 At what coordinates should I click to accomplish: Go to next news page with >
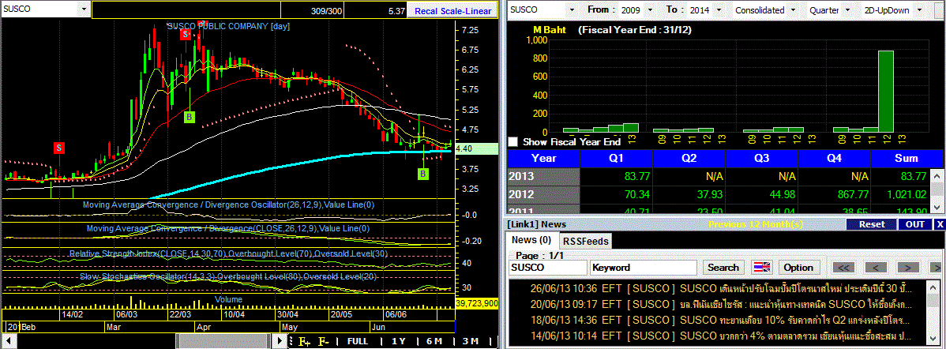908,267
